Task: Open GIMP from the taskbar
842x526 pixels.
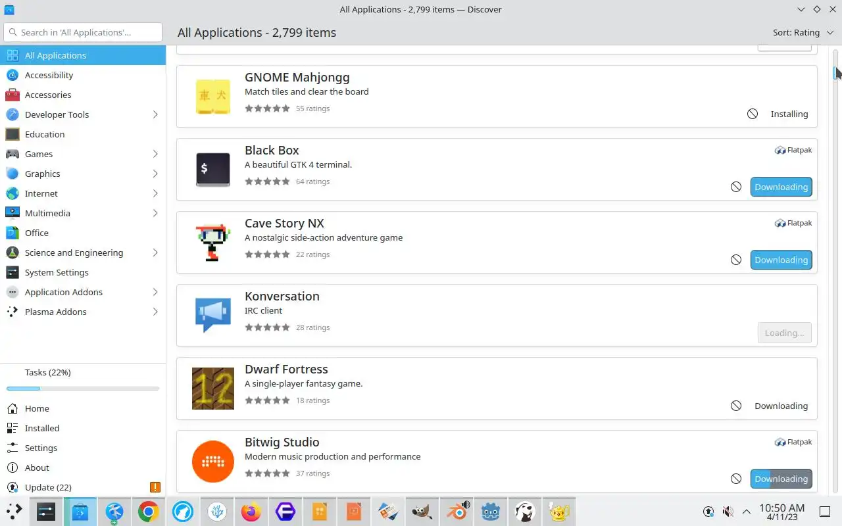Action: [x=422, y=512]
